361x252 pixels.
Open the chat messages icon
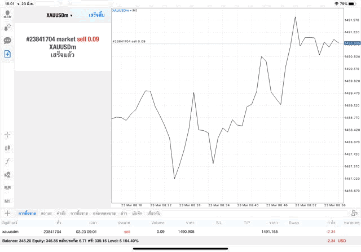(7, 41)
